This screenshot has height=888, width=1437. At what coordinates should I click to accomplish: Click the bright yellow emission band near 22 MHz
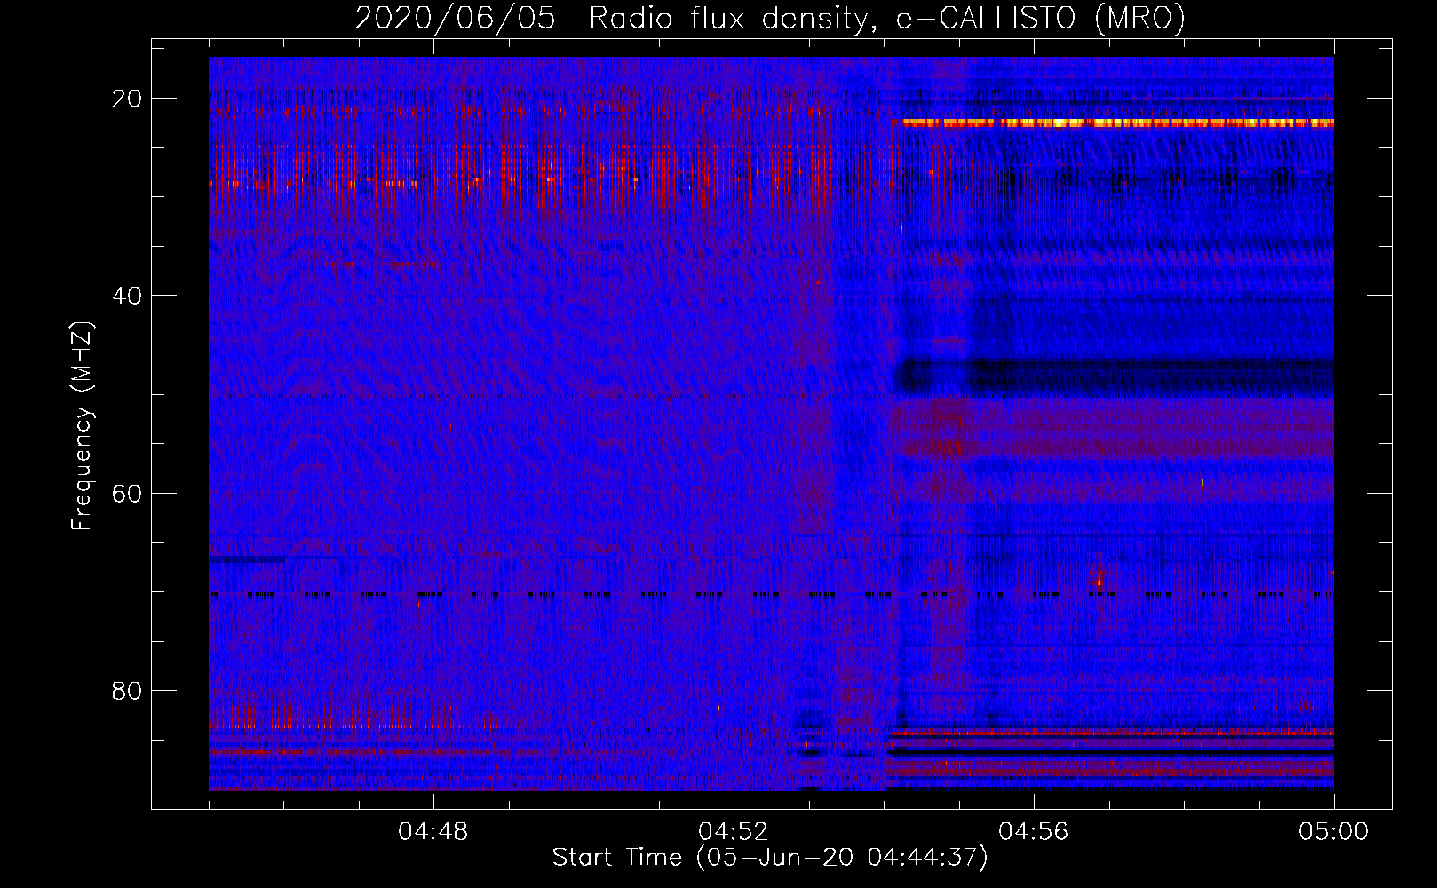pos(1118,123)
